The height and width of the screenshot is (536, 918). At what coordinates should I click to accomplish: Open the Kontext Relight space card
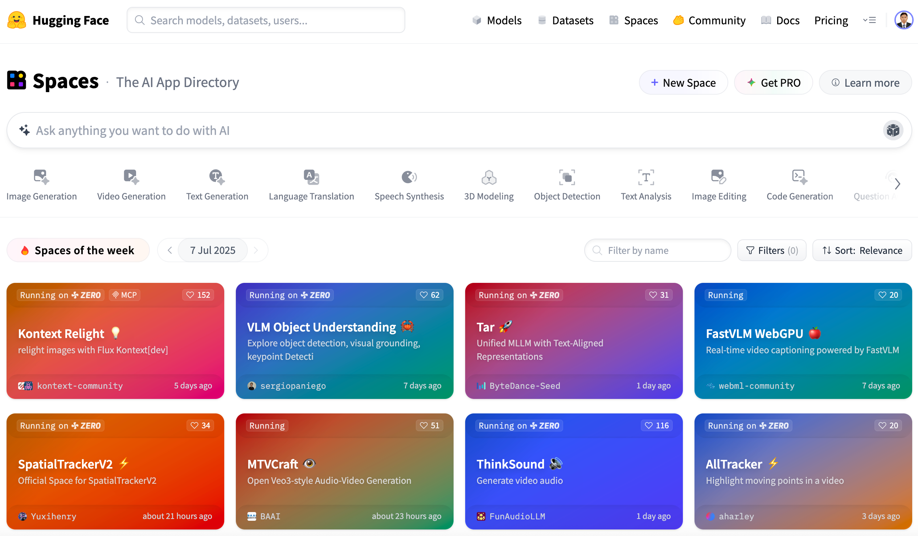point(115,341)
